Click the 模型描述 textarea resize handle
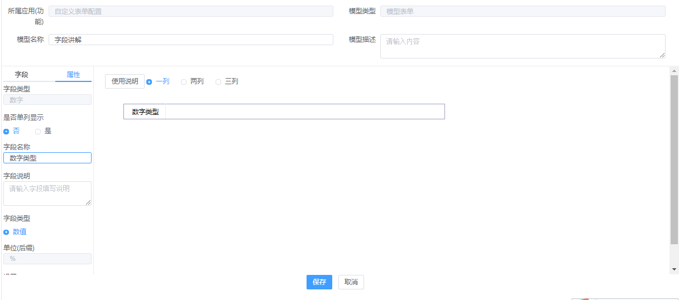The height and width of the screenshot is (300, 679). pyautogui.click(x=662, y=55)
